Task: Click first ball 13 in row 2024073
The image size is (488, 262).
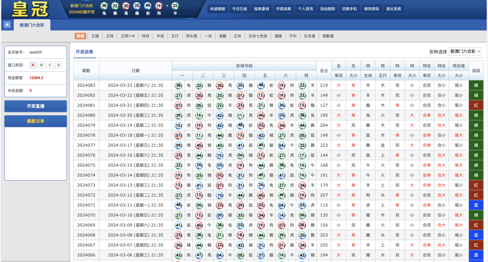Action: point(178,185)
